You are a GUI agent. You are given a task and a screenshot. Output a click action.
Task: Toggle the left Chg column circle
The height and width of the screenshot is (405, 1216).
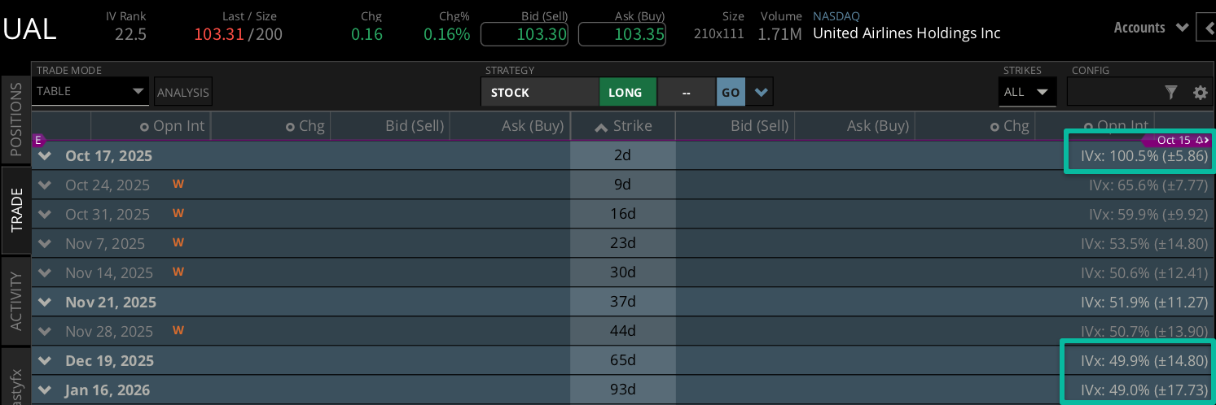pos(290,127)
